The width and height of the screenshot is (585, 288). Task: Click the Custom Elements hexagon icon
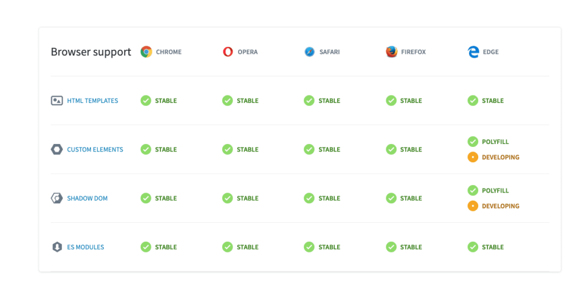coord(57,150)
